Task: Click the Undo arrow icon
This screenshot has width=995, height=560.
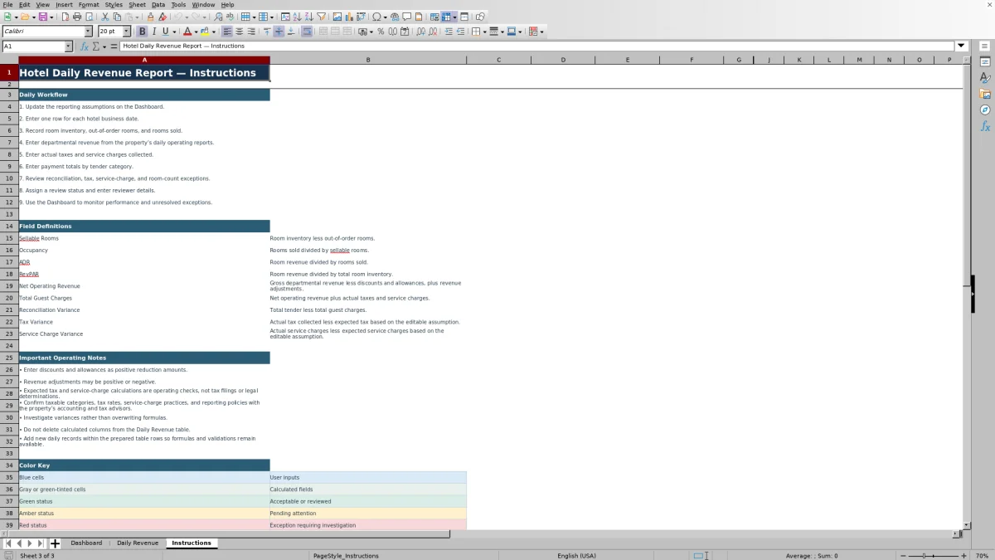Action: coord(177,17)
